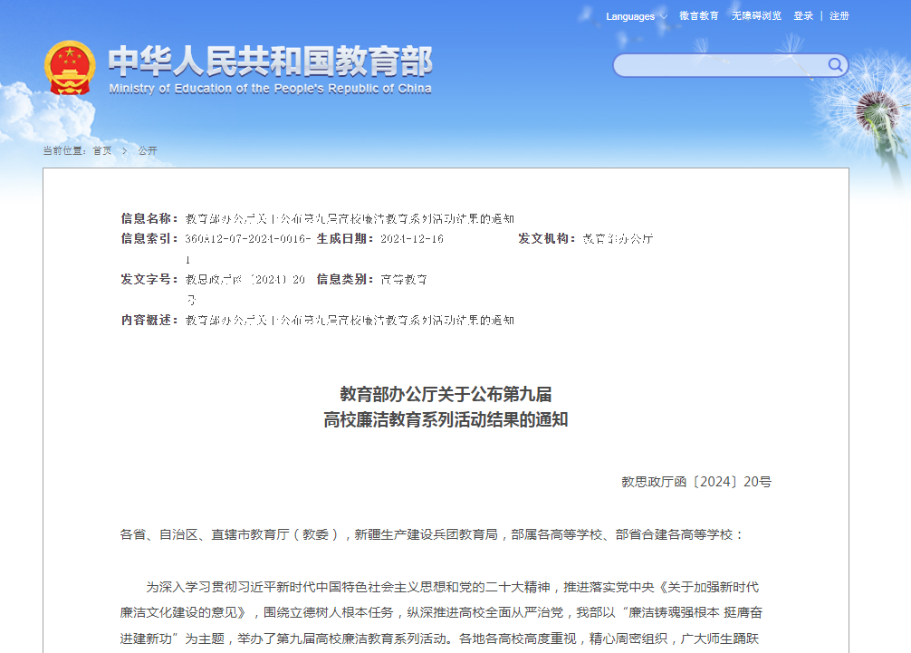Click the 信息索引 index number value
Viewport: 911px width, 653px height.
[247, 239]
